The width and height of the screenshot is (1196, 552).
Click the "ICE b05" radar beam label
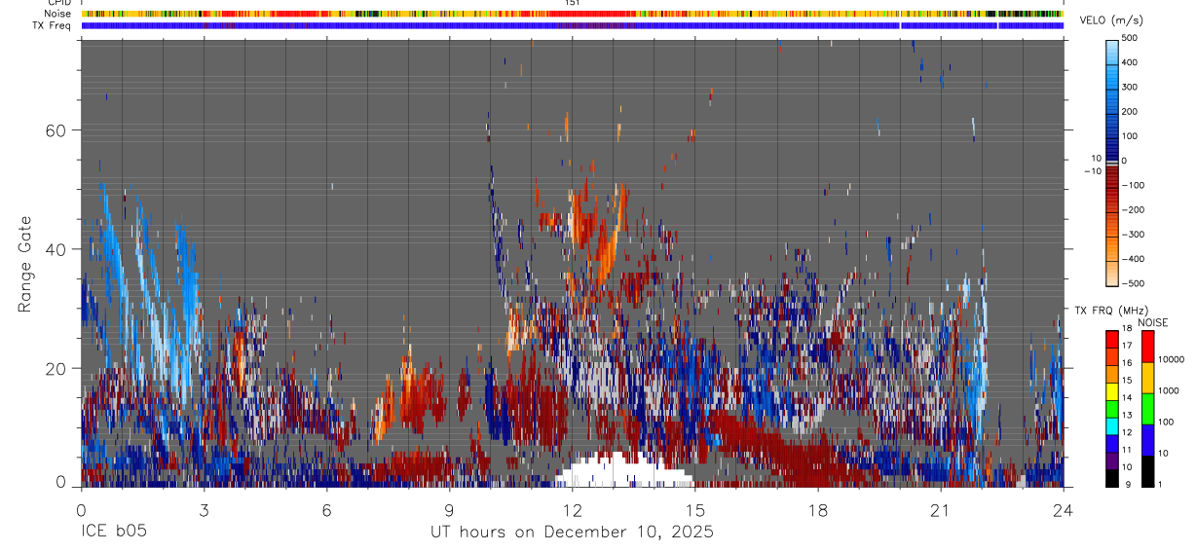117,532
